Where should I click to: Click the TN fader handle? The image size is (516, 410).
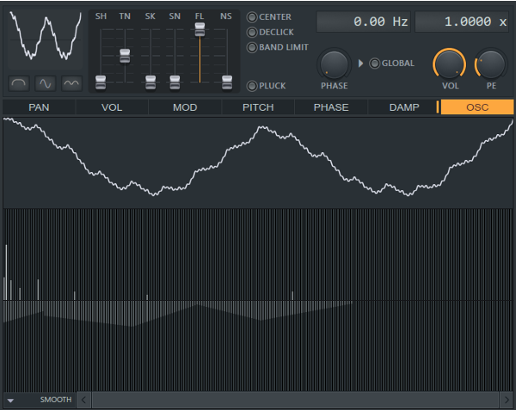point(125,56)
